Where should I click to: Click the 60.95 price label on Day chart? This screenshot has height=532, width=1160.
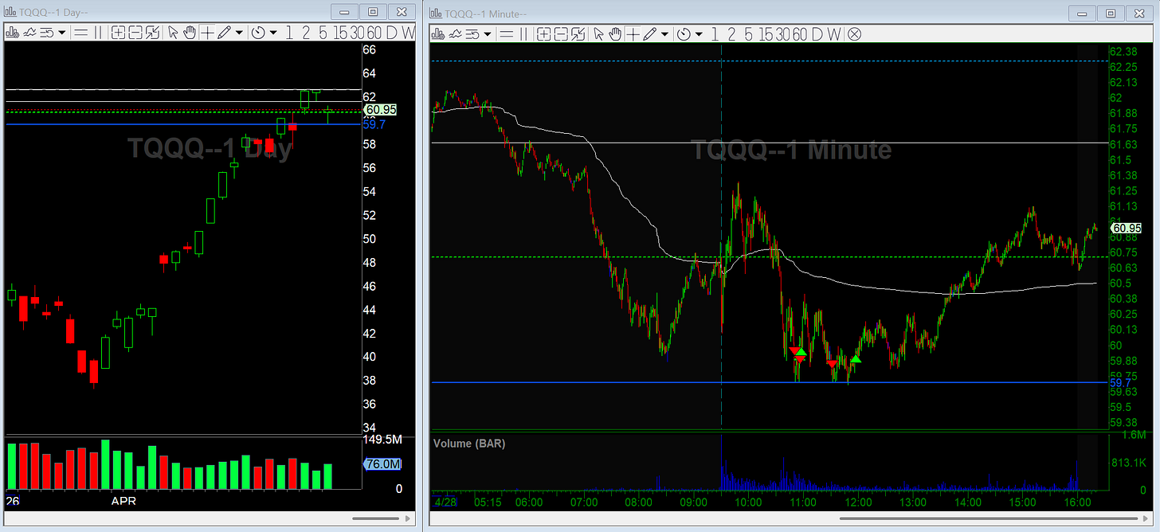click(381, 110)
